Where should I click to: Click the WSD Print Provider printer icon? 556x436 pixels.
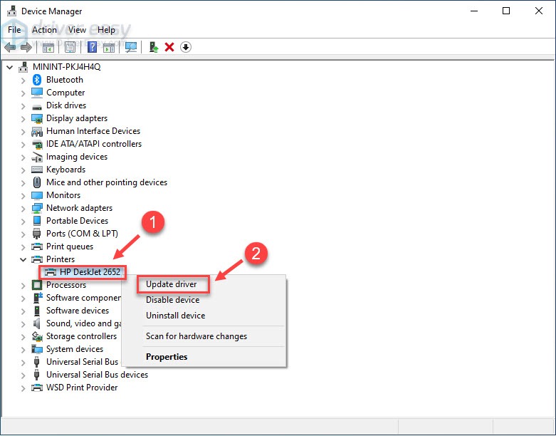tap(37, 388)
